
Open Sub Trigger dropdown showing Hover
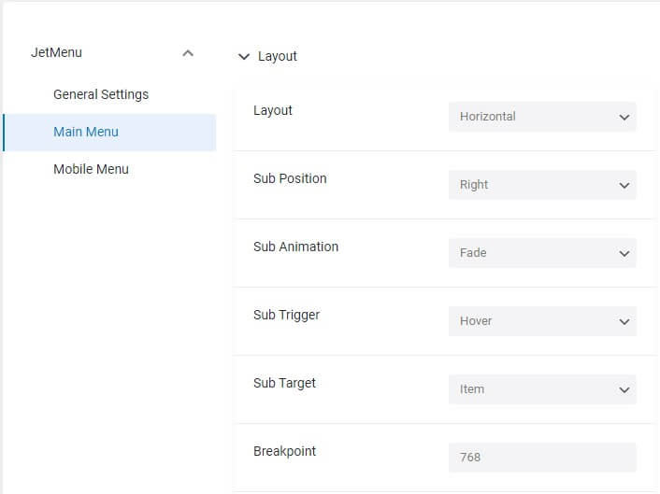coord(542,321)
